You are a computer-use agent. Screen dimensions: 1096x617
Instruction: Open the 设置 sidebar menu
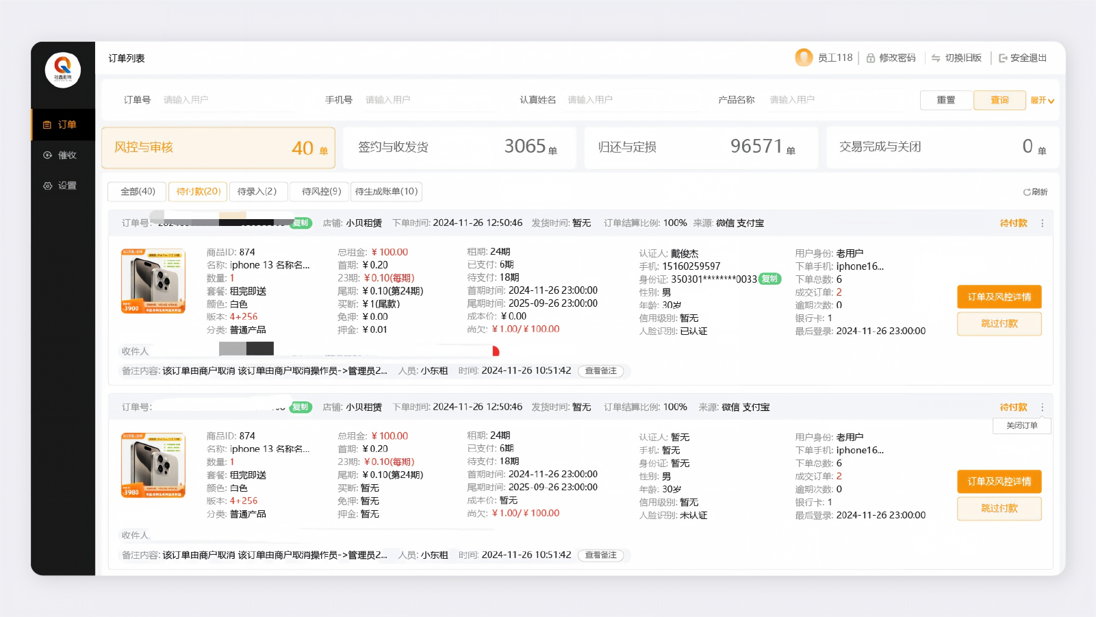pyautogui.click(x=63, y=186)
